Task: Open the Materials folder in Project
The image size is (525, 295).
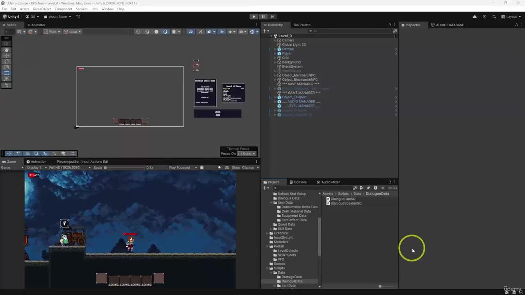Action: pyautogui.click(x=278, y=242)
